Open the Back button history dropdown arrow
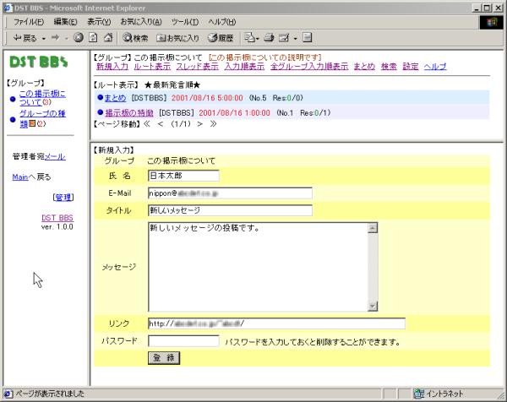This screenshot has width=507, height=402. [x=42, y=38]
